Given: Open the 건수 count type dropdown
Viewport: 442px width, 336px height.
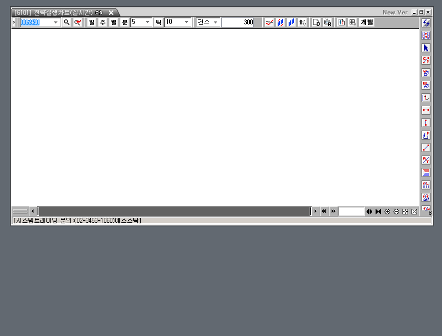Looking at the screenshot, I should pos(215,22).
